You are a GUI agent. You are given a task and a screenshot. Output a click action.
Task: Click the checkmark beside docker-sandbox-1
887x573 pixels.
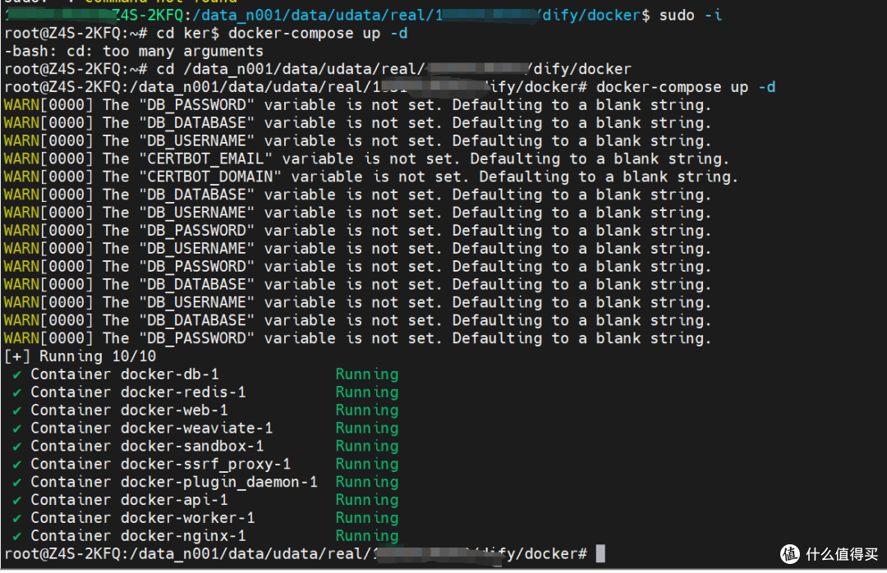pos(18,446)
